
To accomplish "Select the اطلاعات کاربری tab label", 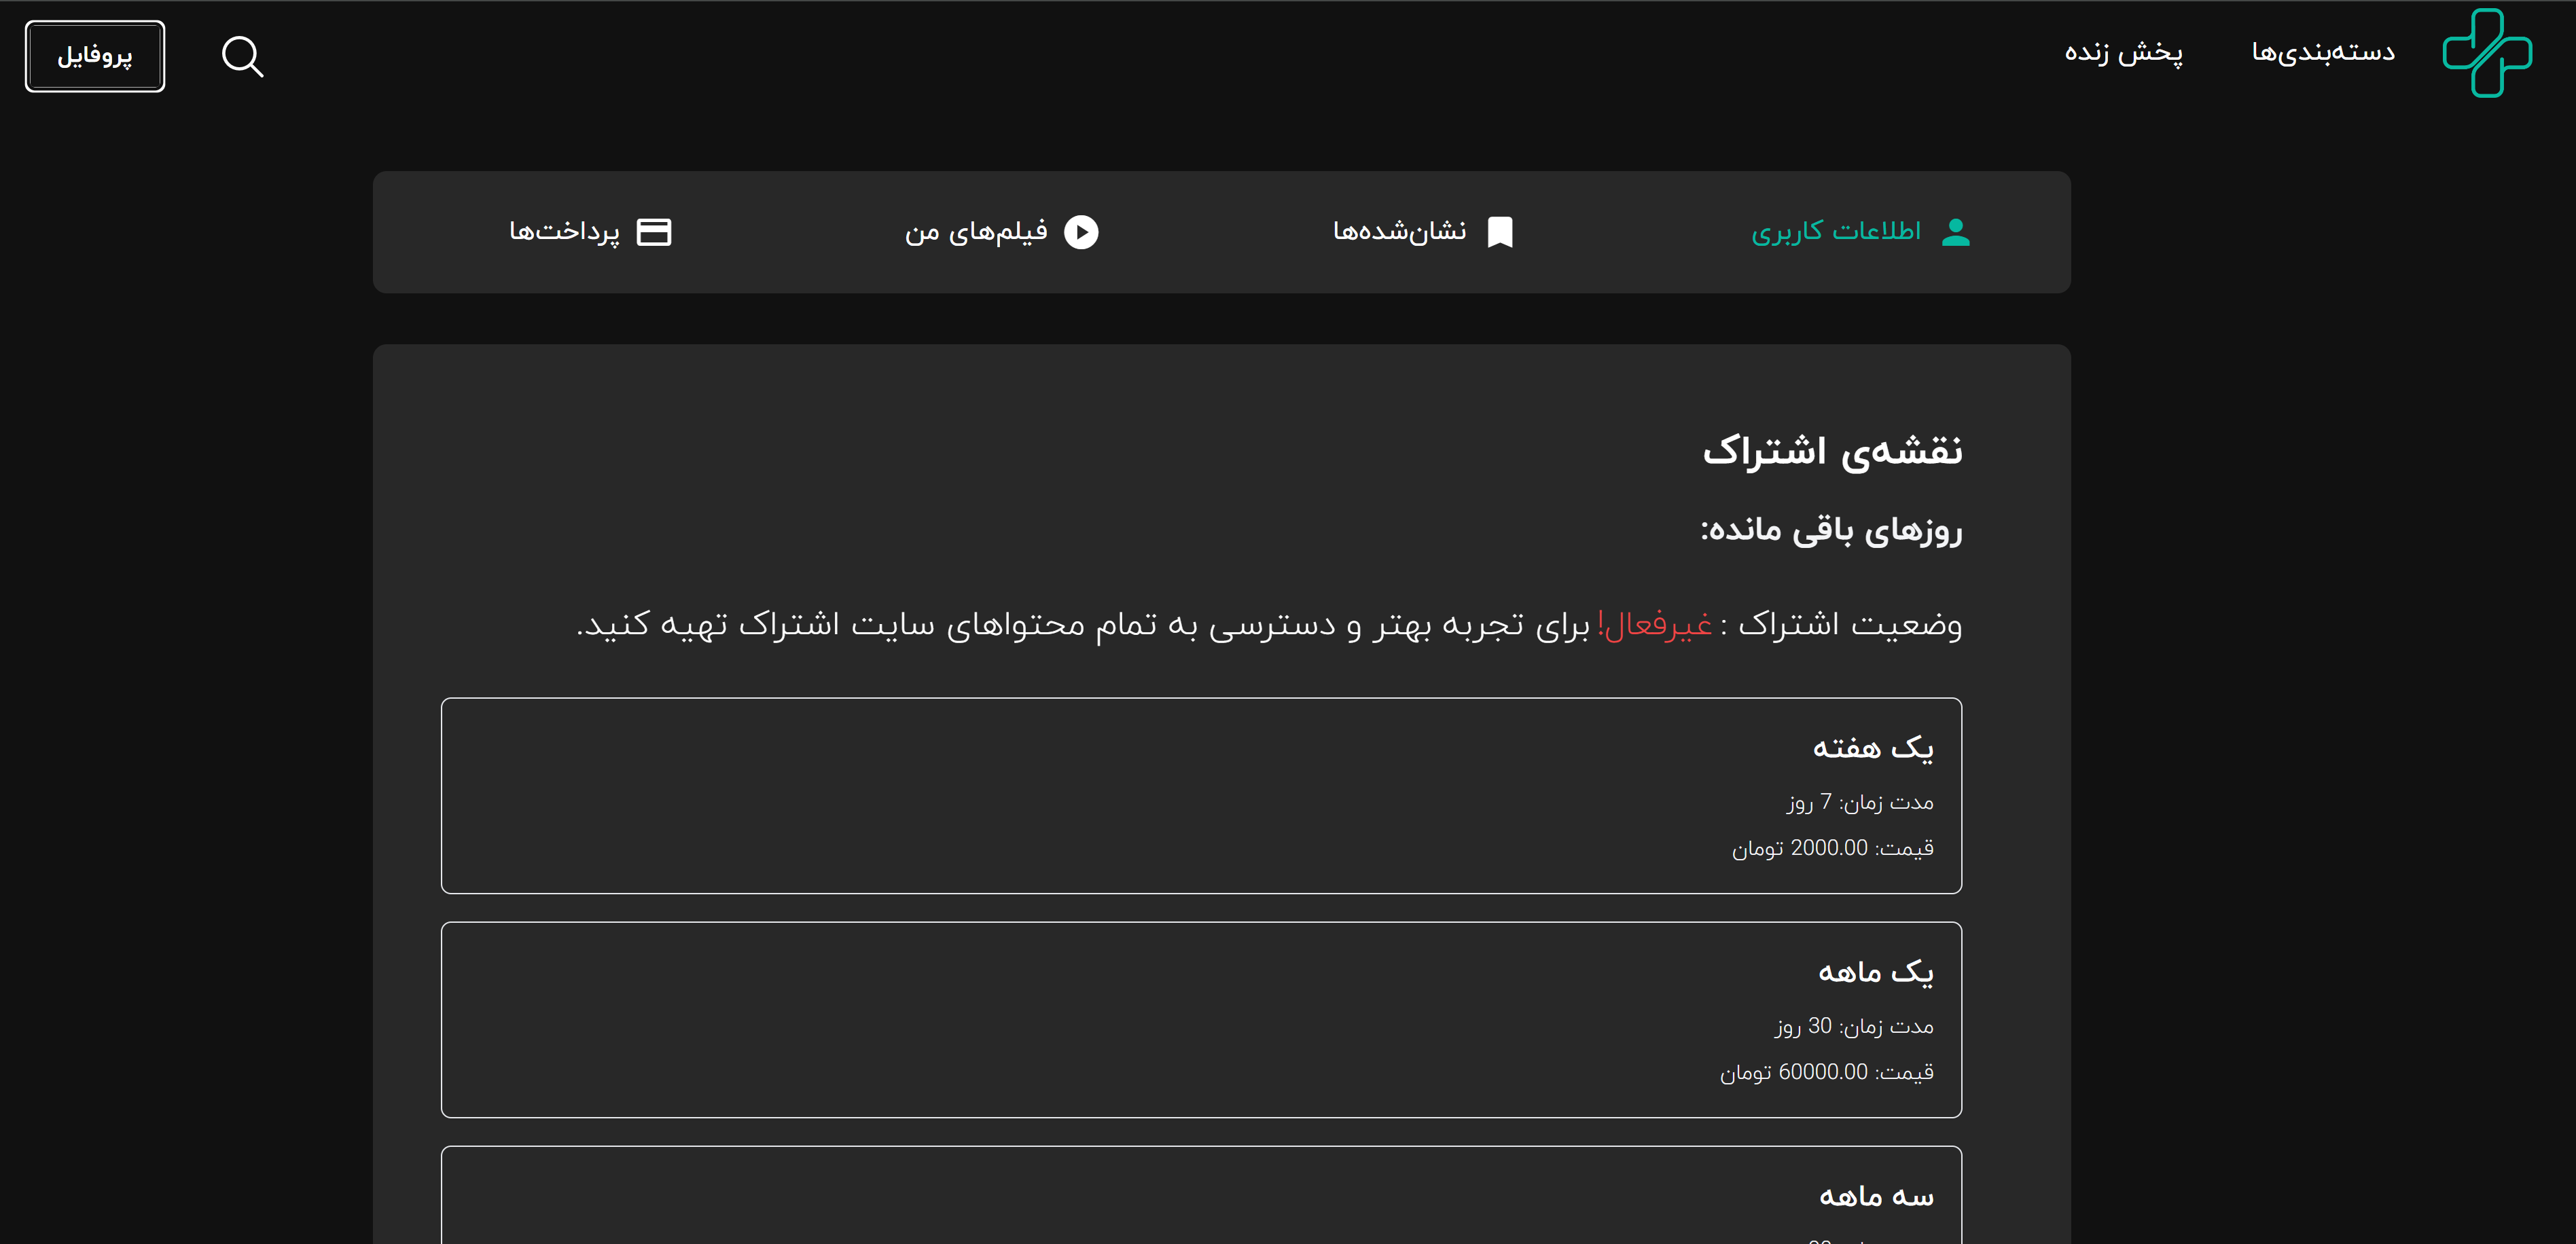I will click(x=1835, y=232).
